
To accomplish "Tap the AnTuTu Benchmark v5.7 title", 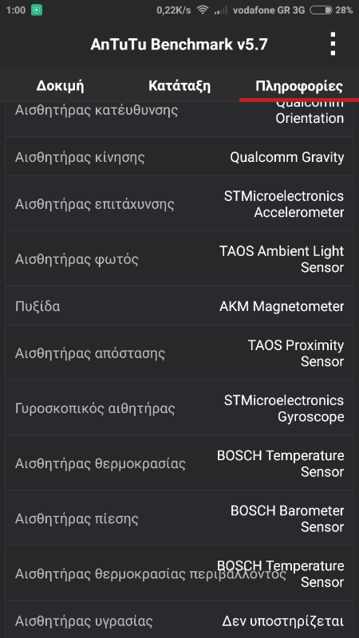I will (179, 45).
